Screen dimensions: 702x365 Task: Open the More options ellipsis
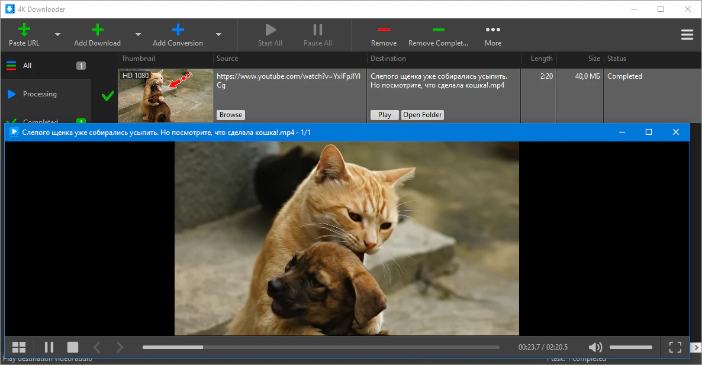click(x=492, y=30)
